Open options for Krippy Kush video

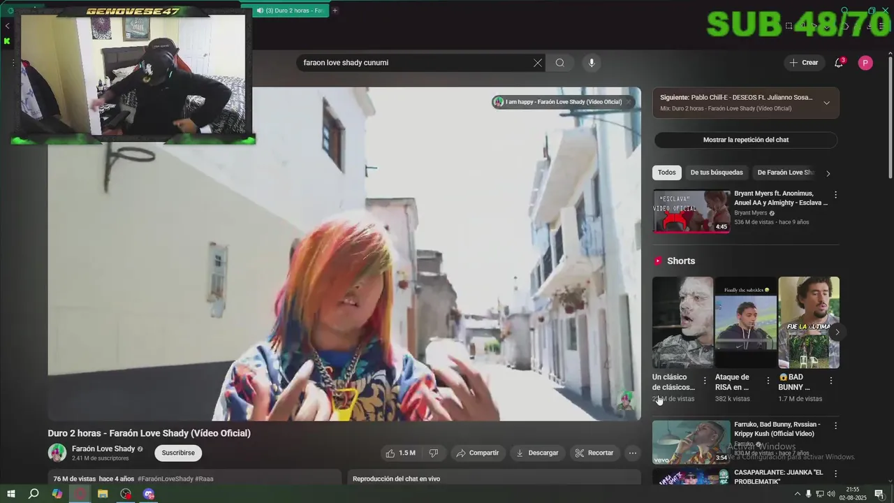tap(835, 425)
